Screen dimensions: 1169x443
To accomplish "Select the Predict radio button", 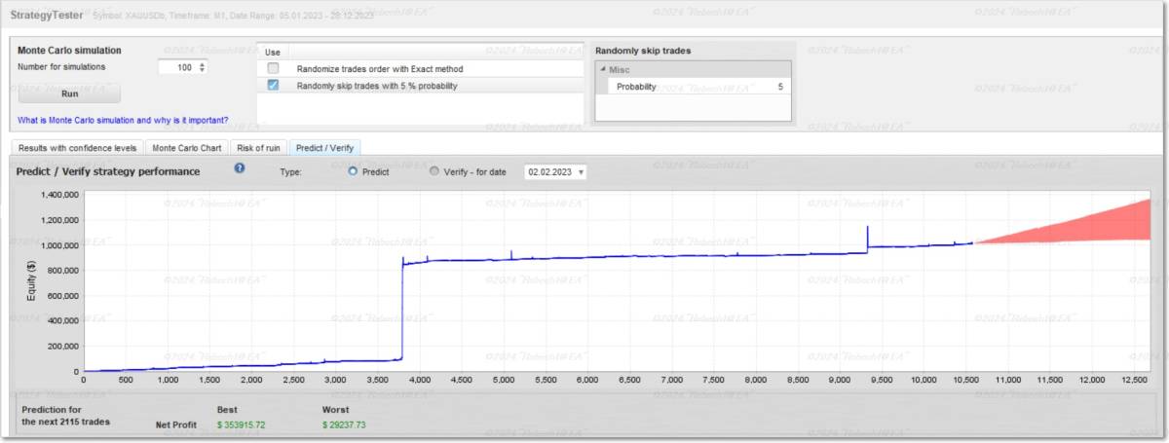I will [x=353, y=170].
